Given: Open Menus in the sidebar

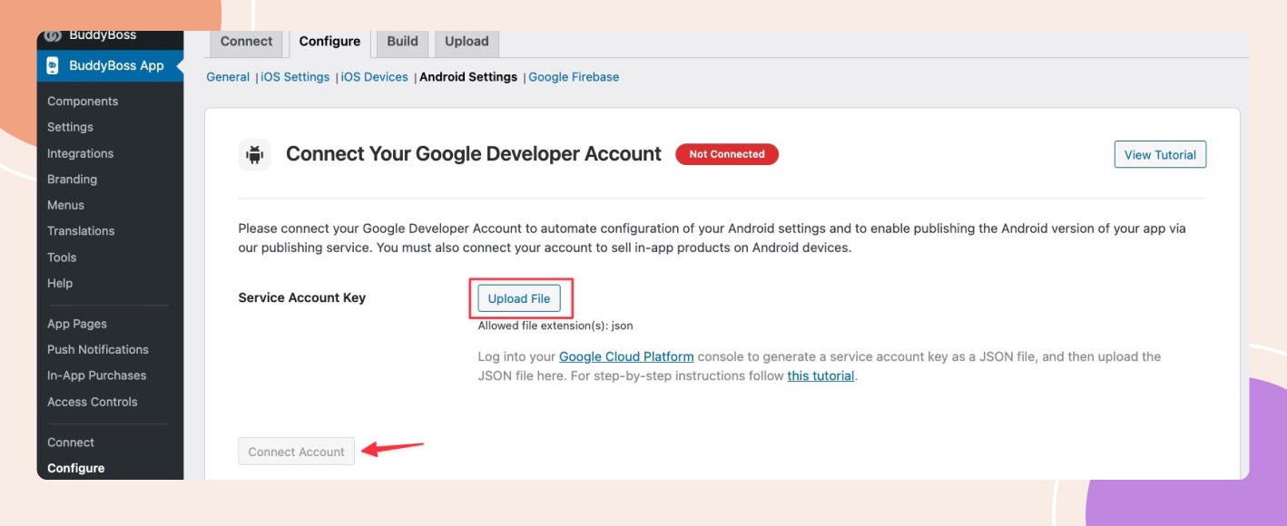Looking at the screenshot, I should click(65, 205).
